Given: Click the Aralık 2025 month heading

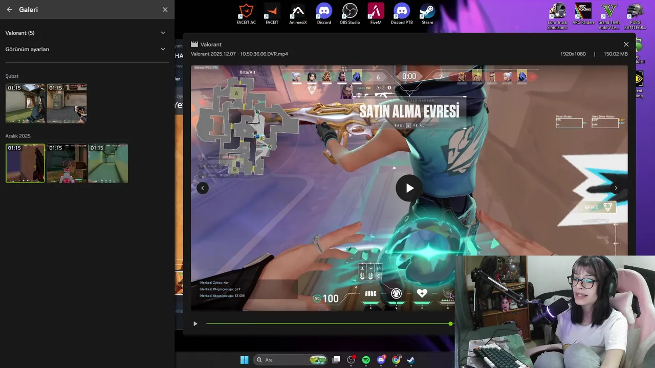Looking at the screenshot, I should click(x=18, y=136).
